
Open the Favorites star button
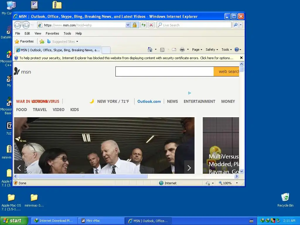pos(24,41)
